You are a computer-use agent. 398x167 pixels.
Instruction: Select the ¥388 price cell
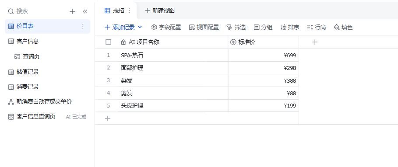(x=264, y=80)
